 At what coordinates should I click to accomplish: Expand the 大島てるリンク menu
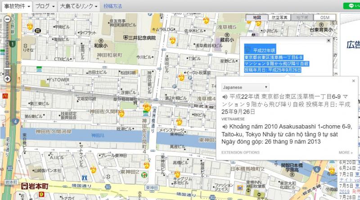78,6
